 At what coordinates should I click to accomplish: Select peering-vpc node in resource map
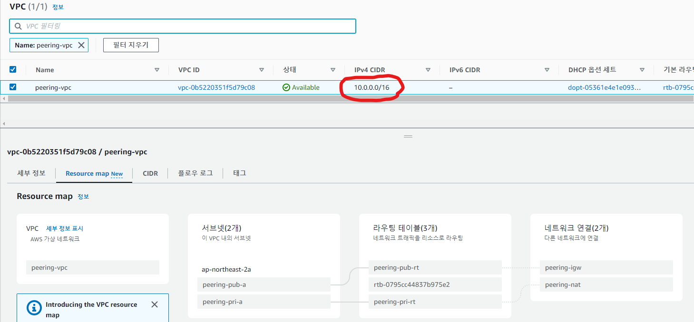(93, 267)
